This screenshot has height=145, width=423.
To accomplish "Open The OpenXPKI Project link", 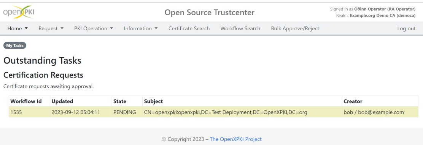I will [236, 139].
